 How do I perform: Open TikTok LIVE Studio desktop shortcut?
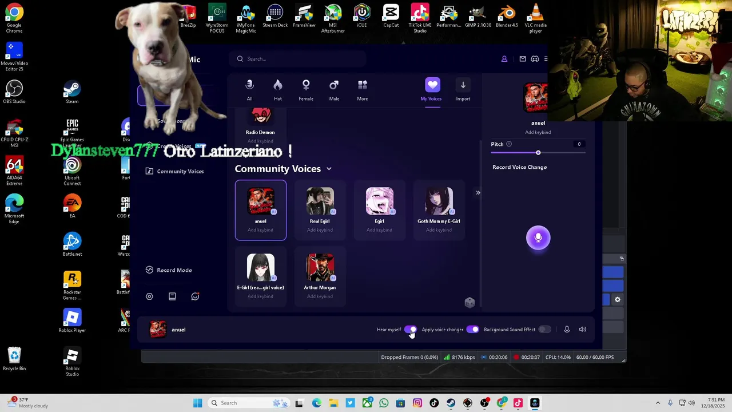tap(420, 19)
